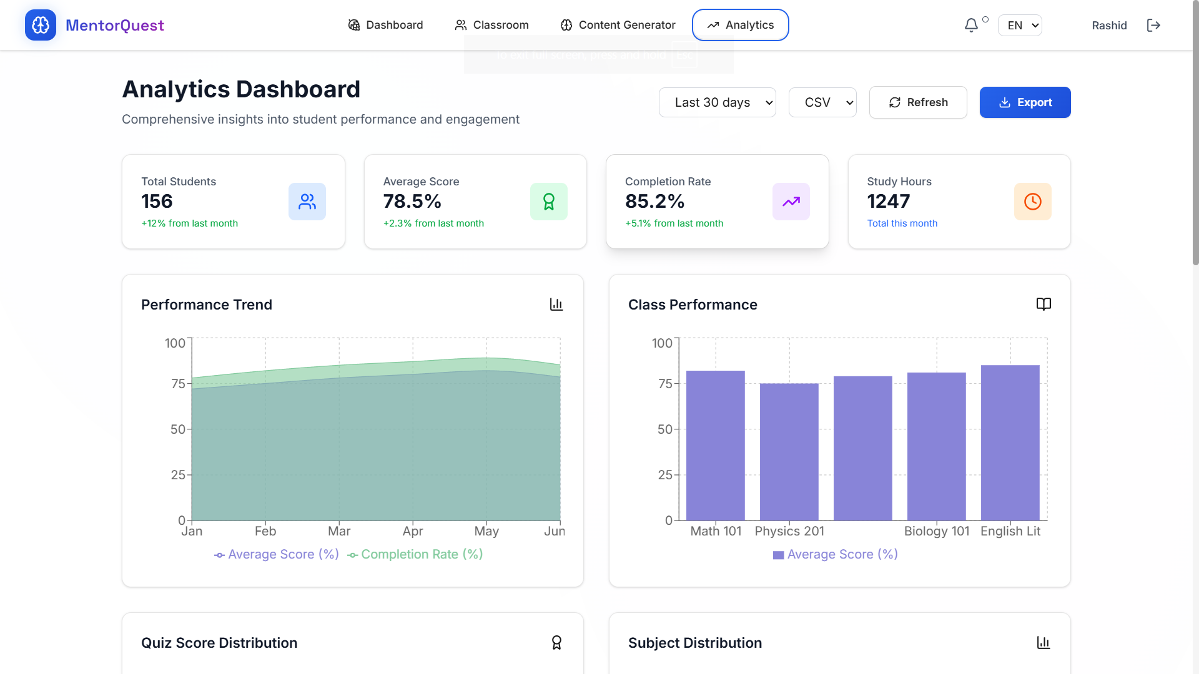Toggle the Completion Rate series in trend legend
Screen dimensions: 1199x674
[415, 554]
